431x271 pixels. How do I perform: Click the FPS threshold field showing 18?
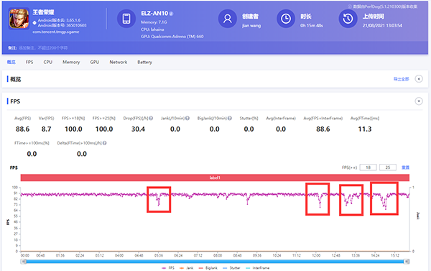click(x=368, y=167)
